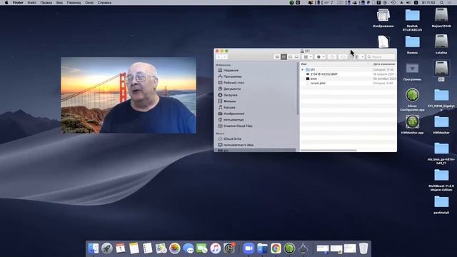Open the Trash in the Dock
The height and width of the screenshot is (257, 457).
(363, 248)
